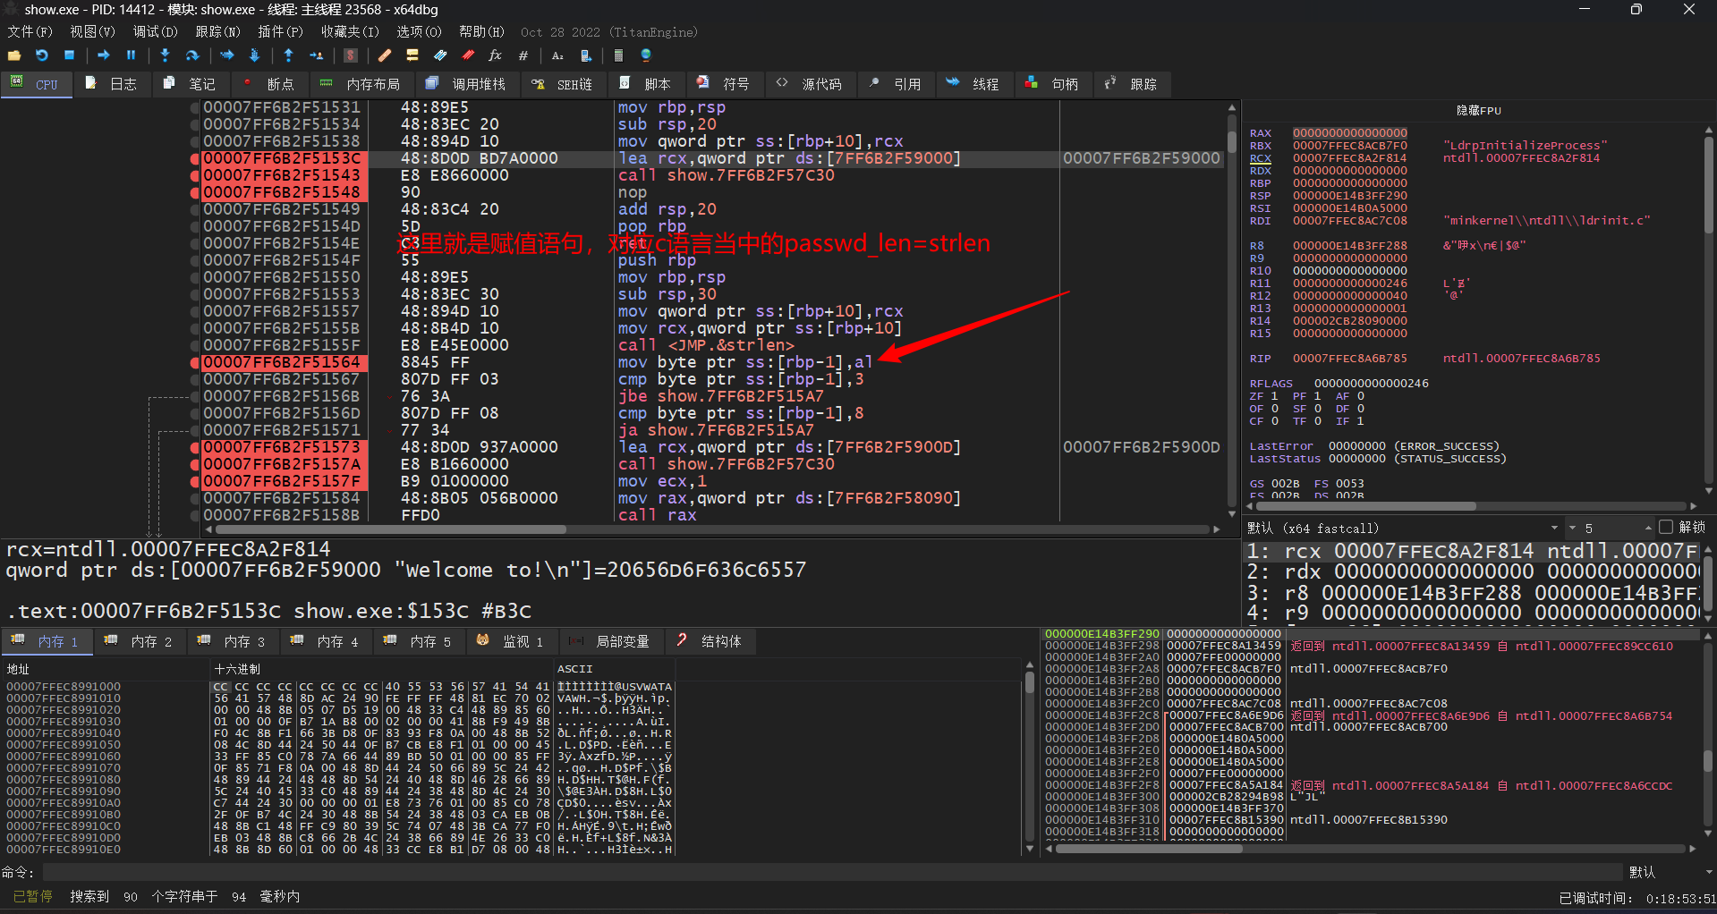The height and width of the screenshot is (914, 1717).
Task: Toggle breakpoint at address 00007FF6B2F51543
Action: click(194, 175)
